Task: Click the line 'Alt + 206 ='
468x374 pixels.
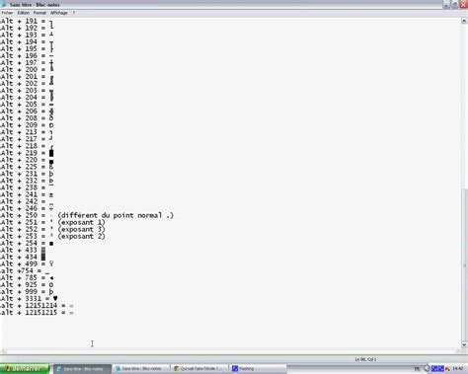Action: click(27, 112)
